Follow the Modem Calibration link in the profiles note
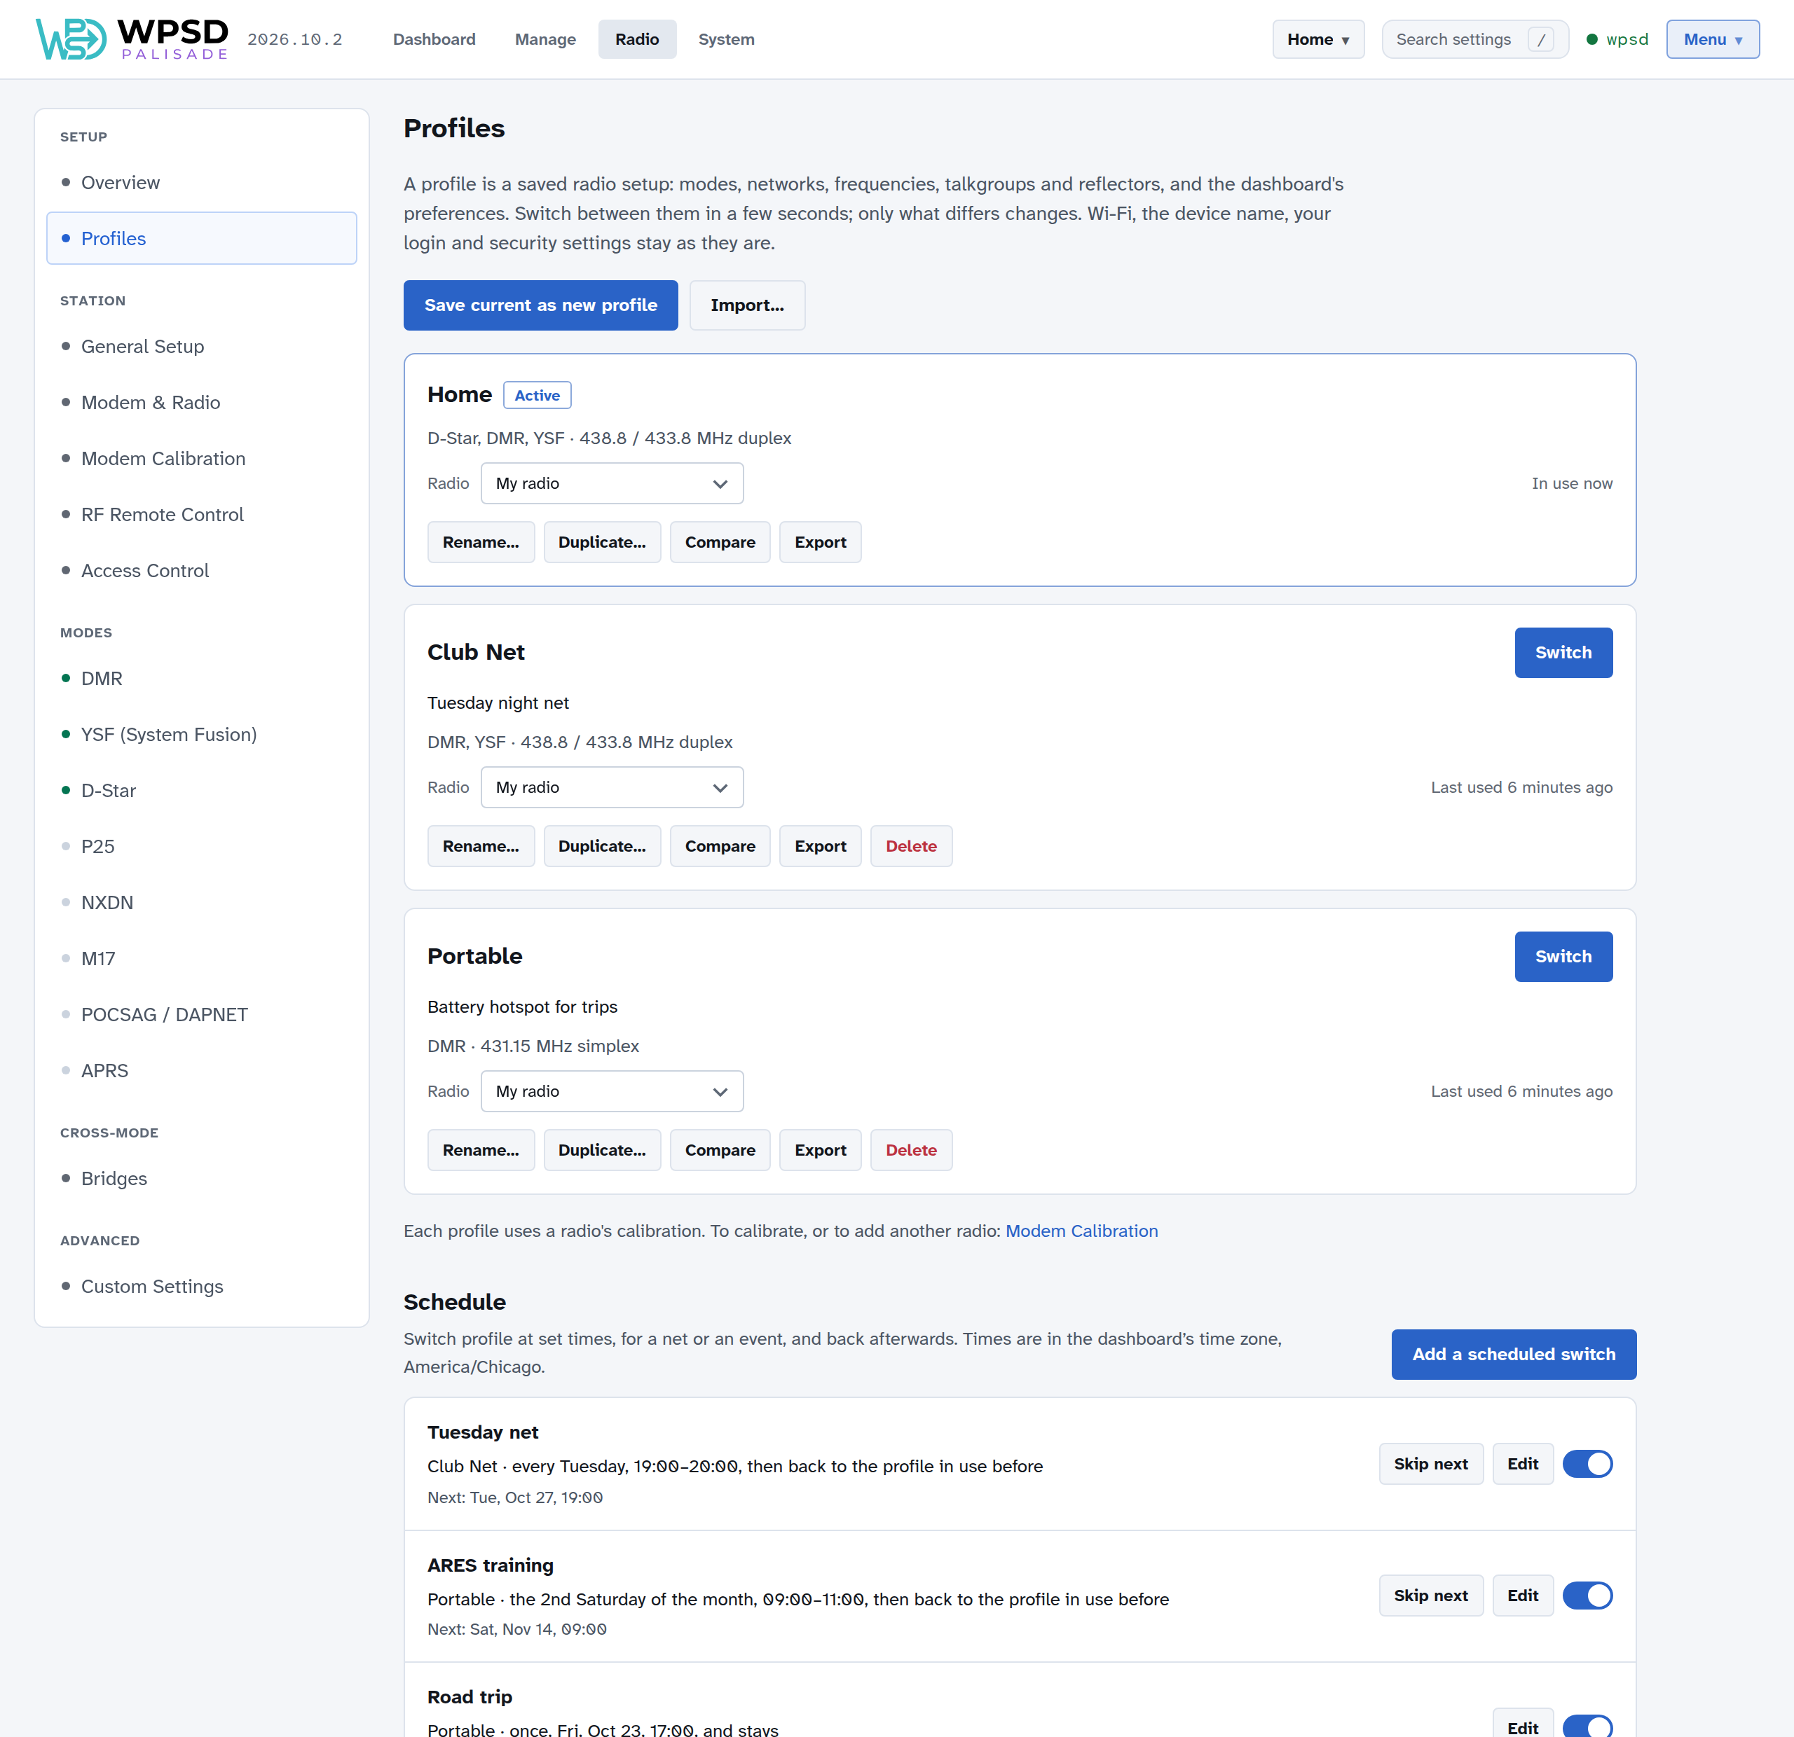The height and width of the screenshot is (1737, 1794). coord(1081,1231)
